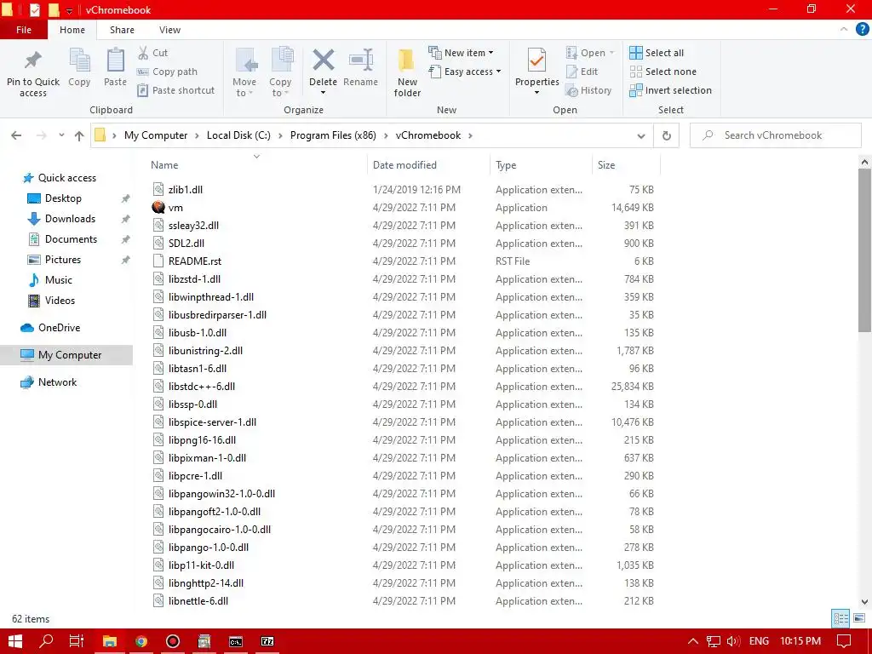Click the Rename ribbon icon

(360, 60)
